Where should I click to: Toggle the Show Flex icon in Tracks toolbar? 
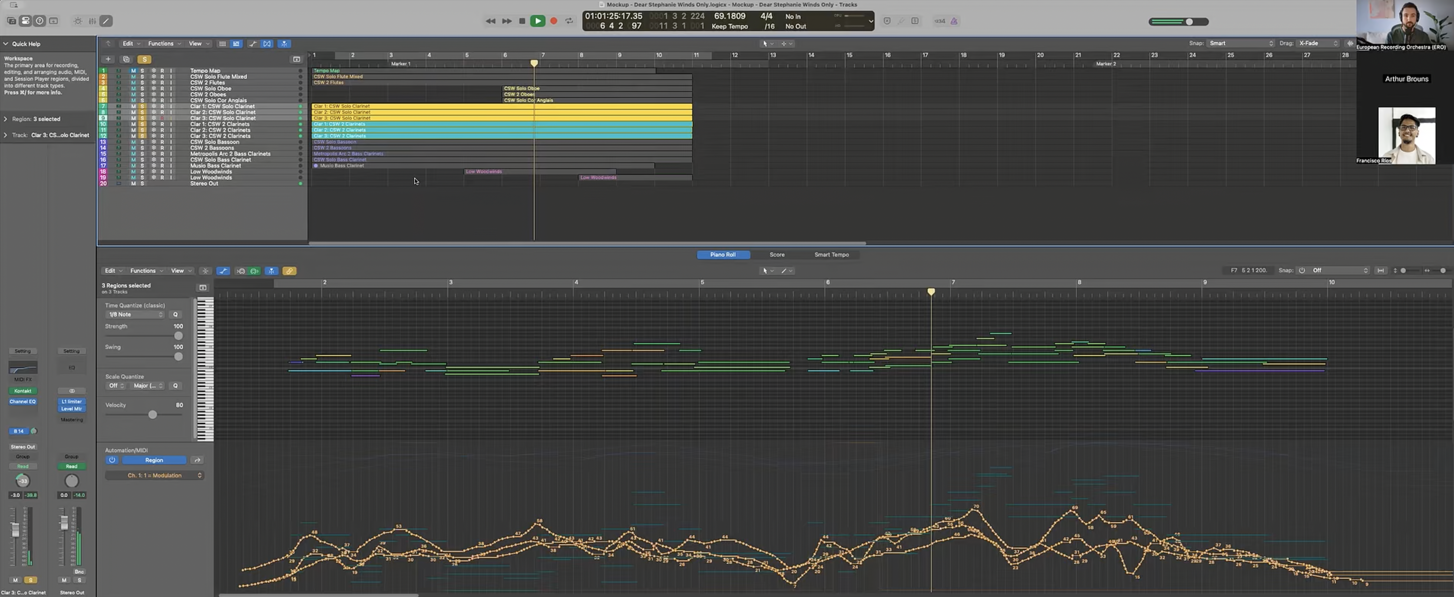pyautogui.click(x=267, y=43)
